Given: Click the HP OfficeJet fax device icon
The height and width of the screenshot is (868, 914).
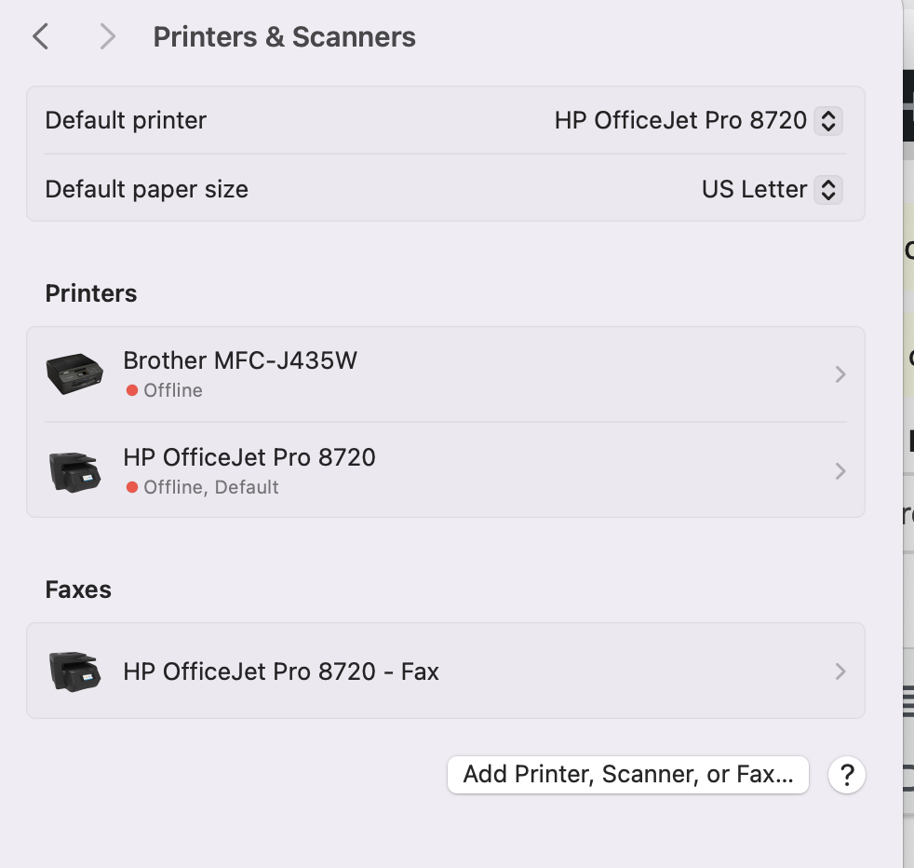Looking at the screenshot, I should coord(74,671).
